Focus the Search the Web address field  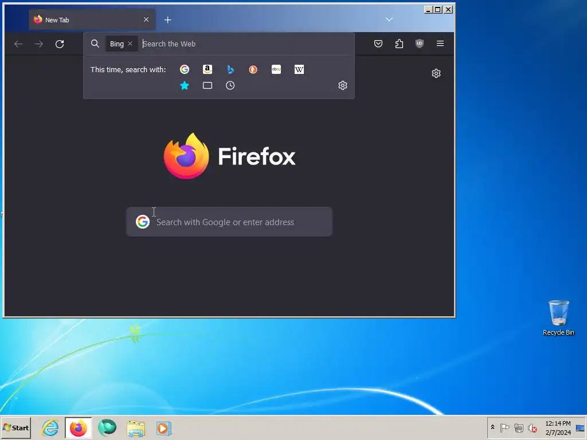tap(245, 44)
